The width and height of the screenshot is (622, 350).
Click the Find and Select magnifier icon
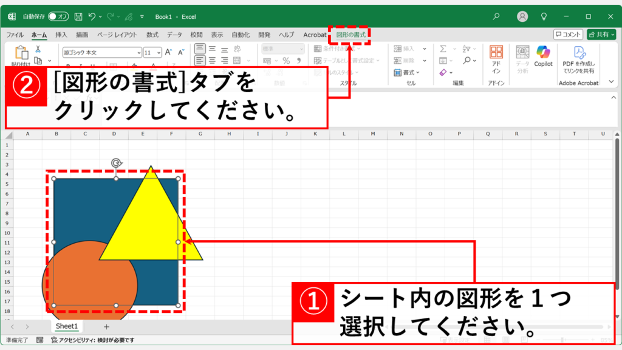[467, 61]
